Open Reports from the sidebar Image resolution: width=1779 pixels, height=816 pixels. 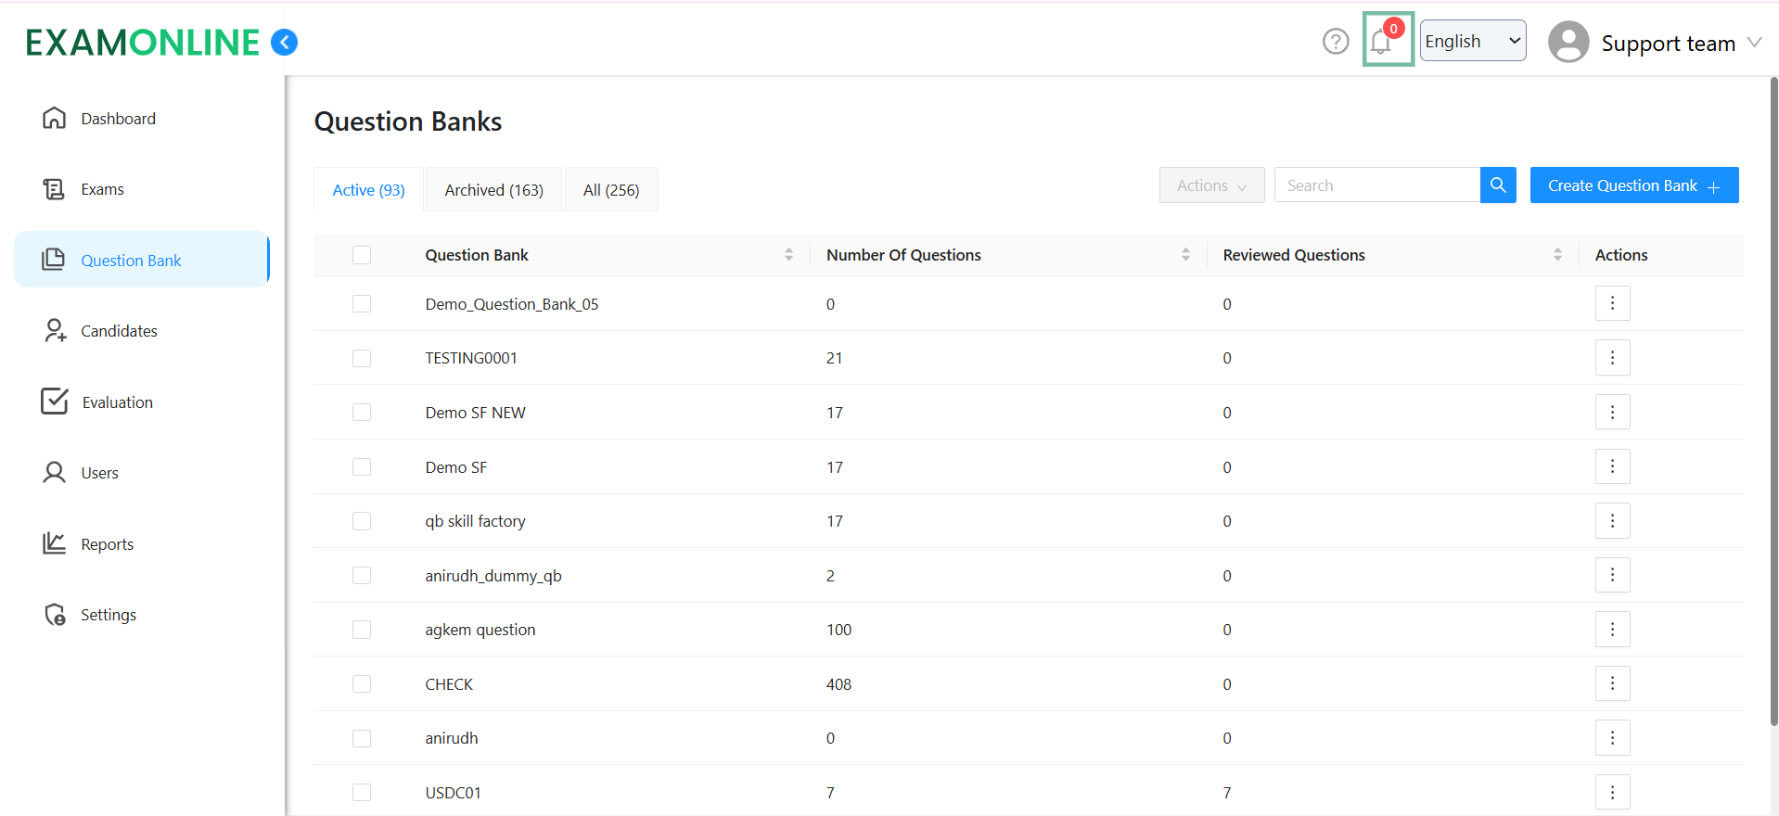(x=107, y=544)
